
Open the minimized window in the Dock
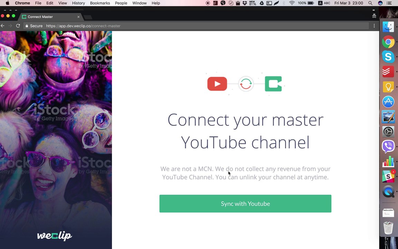(x=388, y=213)
